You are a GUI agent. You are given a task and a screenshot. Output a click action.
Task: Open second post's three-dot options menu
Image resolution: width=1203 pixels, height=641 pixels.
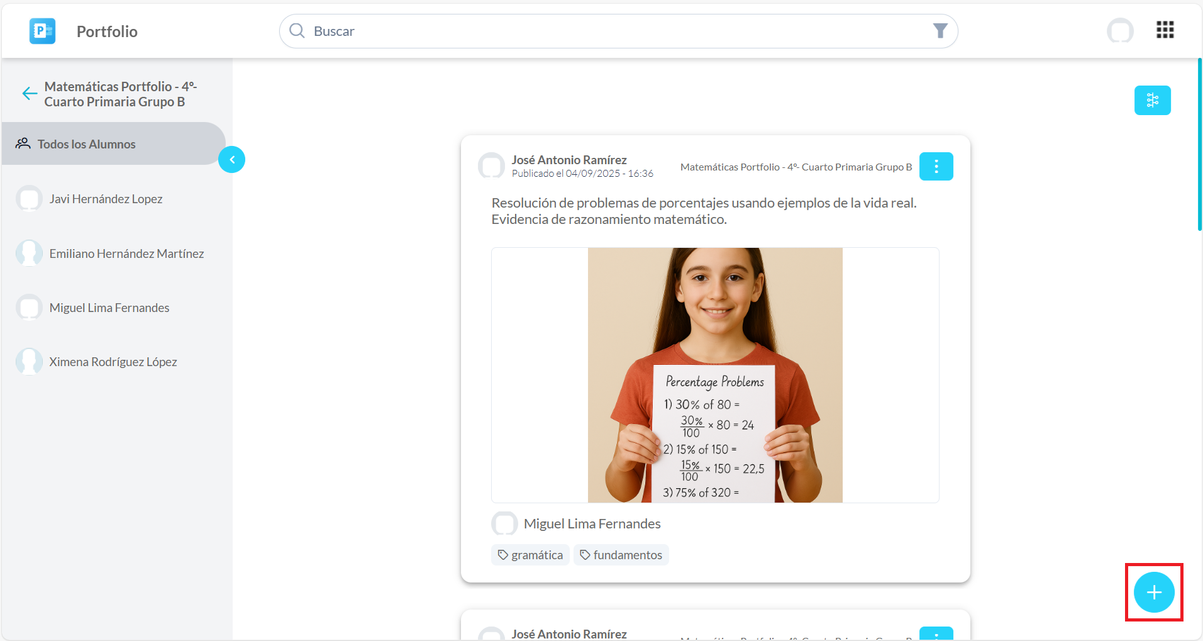[936, 633]
